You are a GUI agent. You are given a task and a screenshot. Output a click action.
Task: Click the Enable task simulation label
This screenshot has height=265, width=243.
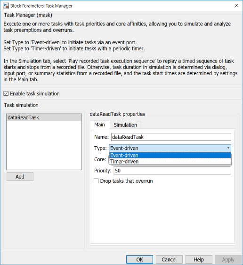point(35,94)
